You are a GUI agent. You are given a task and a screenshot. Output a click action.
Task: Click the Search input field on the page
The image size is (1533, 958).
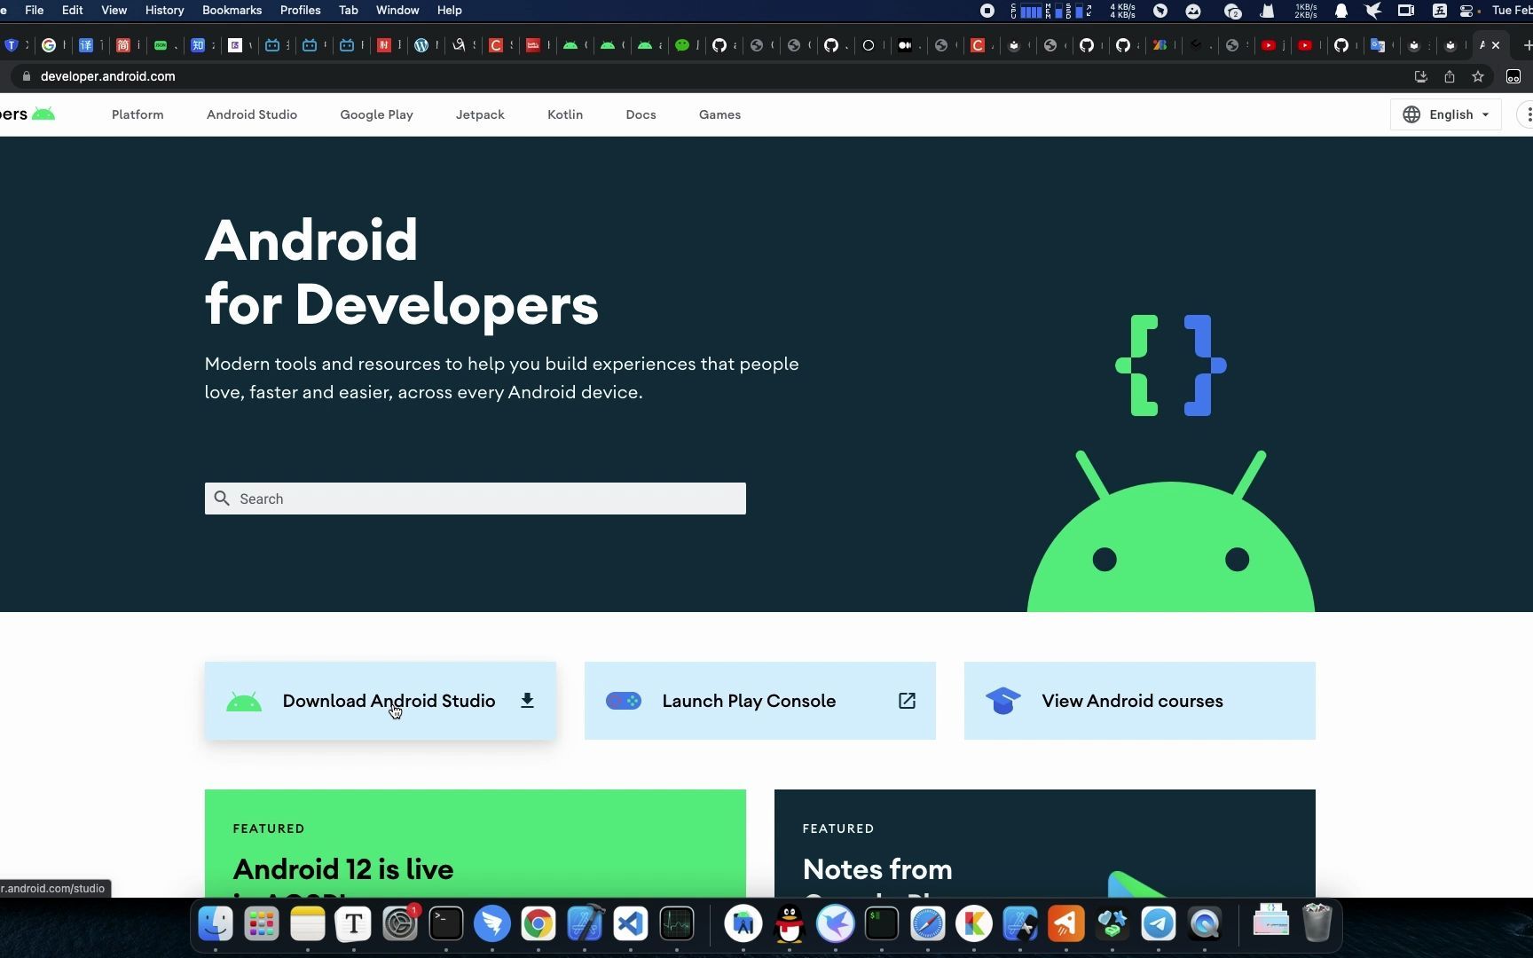tap(476, 499)
